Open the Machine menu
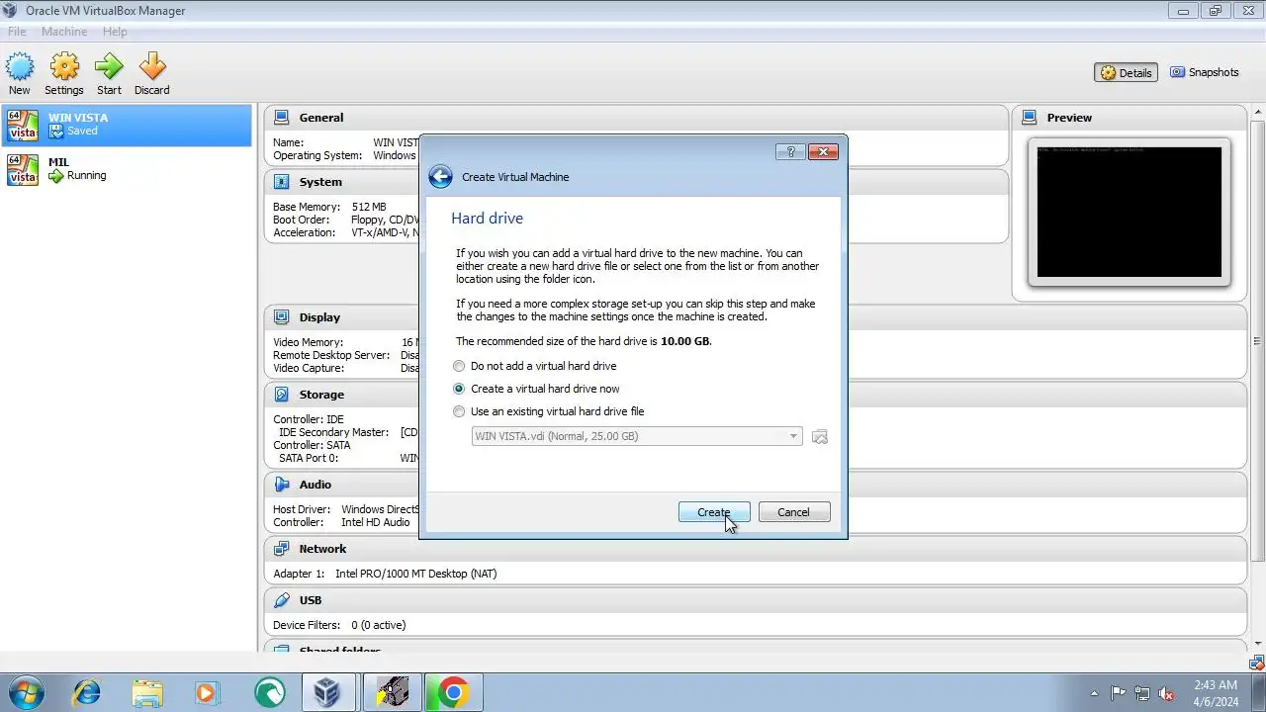The height and width of the screenshot is (712, 1266). [x=64, y=32]
